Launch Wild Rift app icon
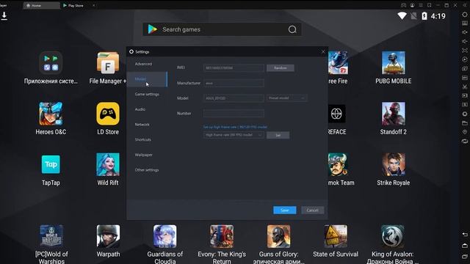This screenshot has height=264, width=470. click(x=108, y=164)
